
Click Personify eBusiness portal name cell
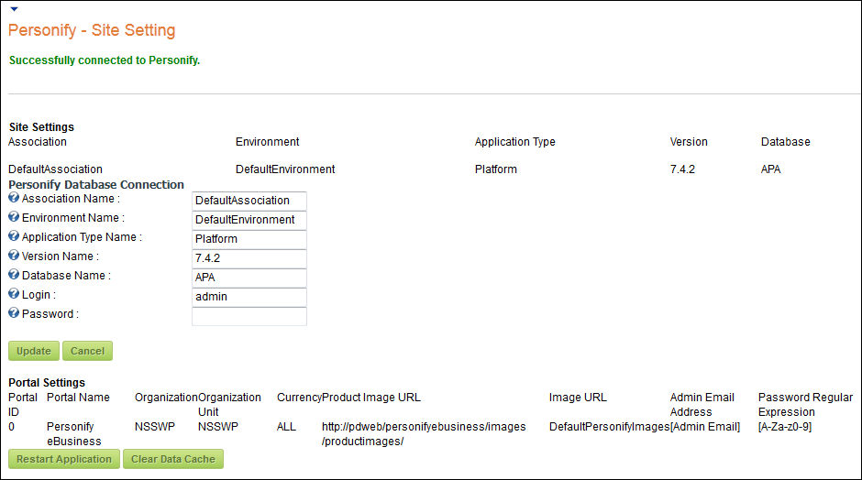click(x=73, y=434)
